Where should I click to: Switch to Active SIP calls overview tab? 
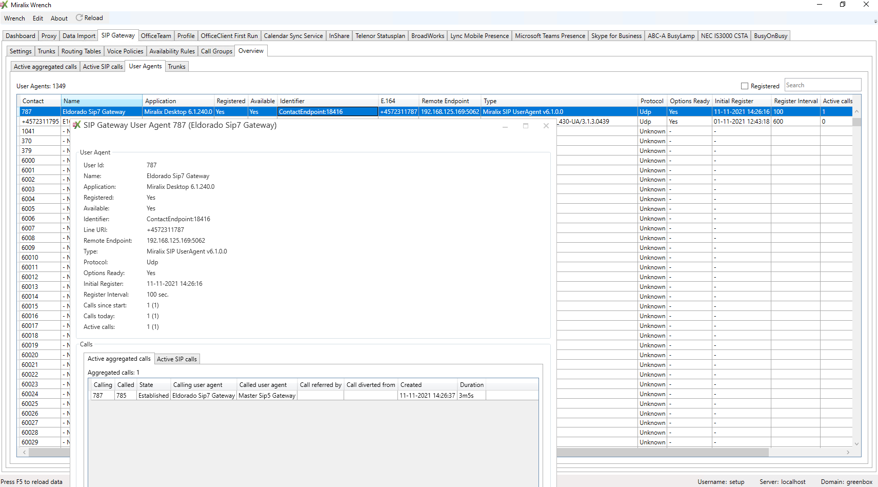point(103,67)
